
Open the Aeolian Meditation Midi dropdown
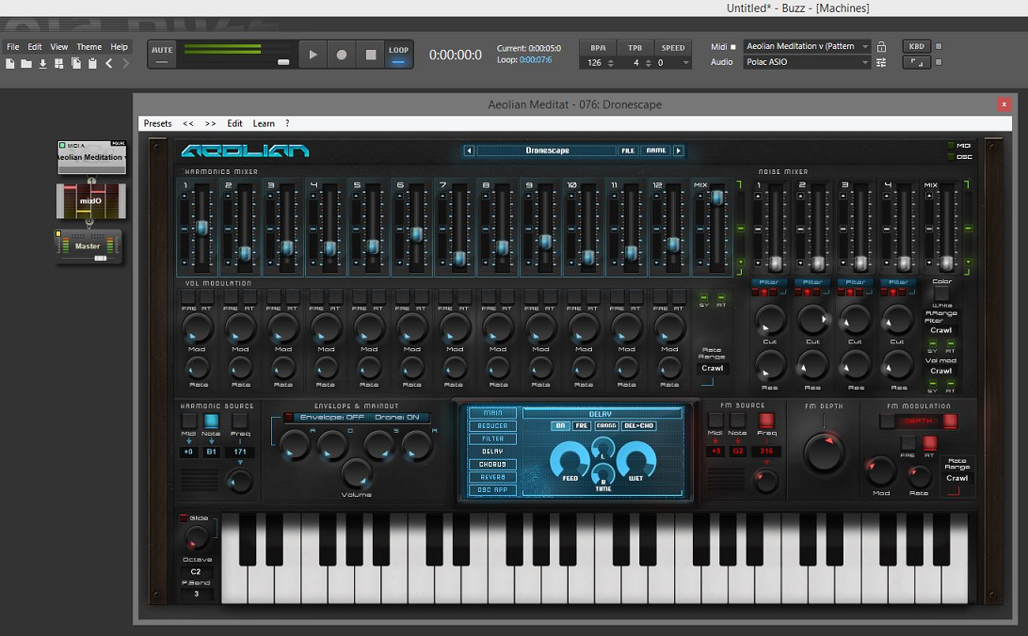click(x=807, y=46)
